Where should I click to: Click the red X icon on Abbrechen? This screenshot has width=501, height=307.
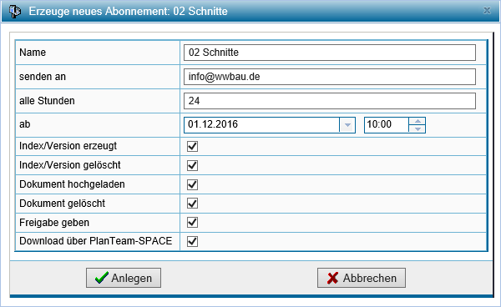(332, 278)
